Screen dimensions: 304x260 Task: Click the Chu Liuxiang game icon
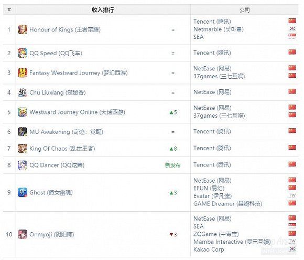[x=23, y=92]
